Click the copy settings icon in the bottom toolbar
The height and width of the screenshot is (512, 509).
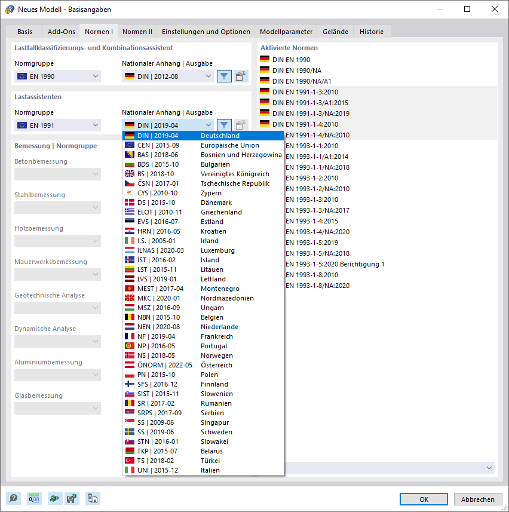(x=92, y=498)
